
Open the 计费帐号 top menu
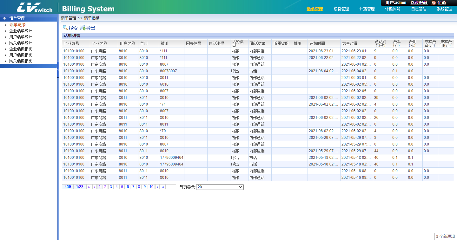[x=393, y=9]
